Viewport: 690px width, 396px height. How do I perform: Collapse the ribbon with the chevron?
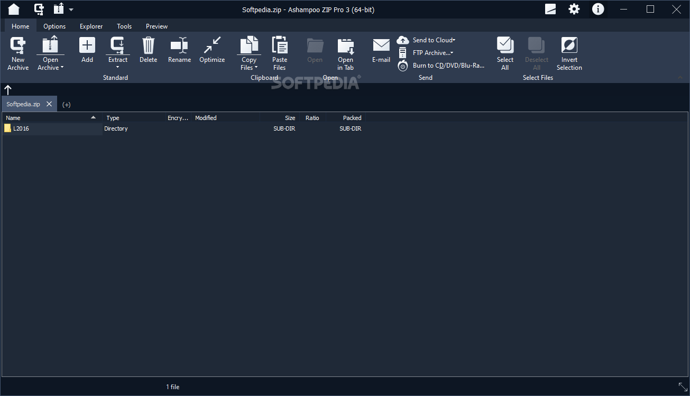click(680, 78)
